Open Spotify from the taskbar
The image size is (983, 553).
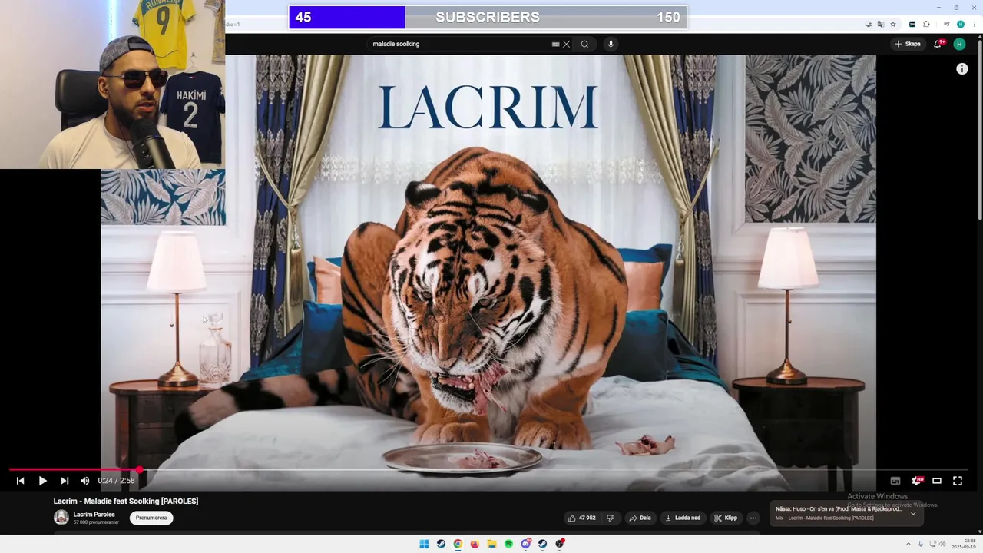pos(508,544)
